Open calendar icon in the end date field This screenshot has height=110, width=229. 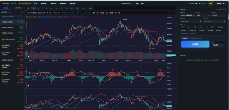point(224,21)
